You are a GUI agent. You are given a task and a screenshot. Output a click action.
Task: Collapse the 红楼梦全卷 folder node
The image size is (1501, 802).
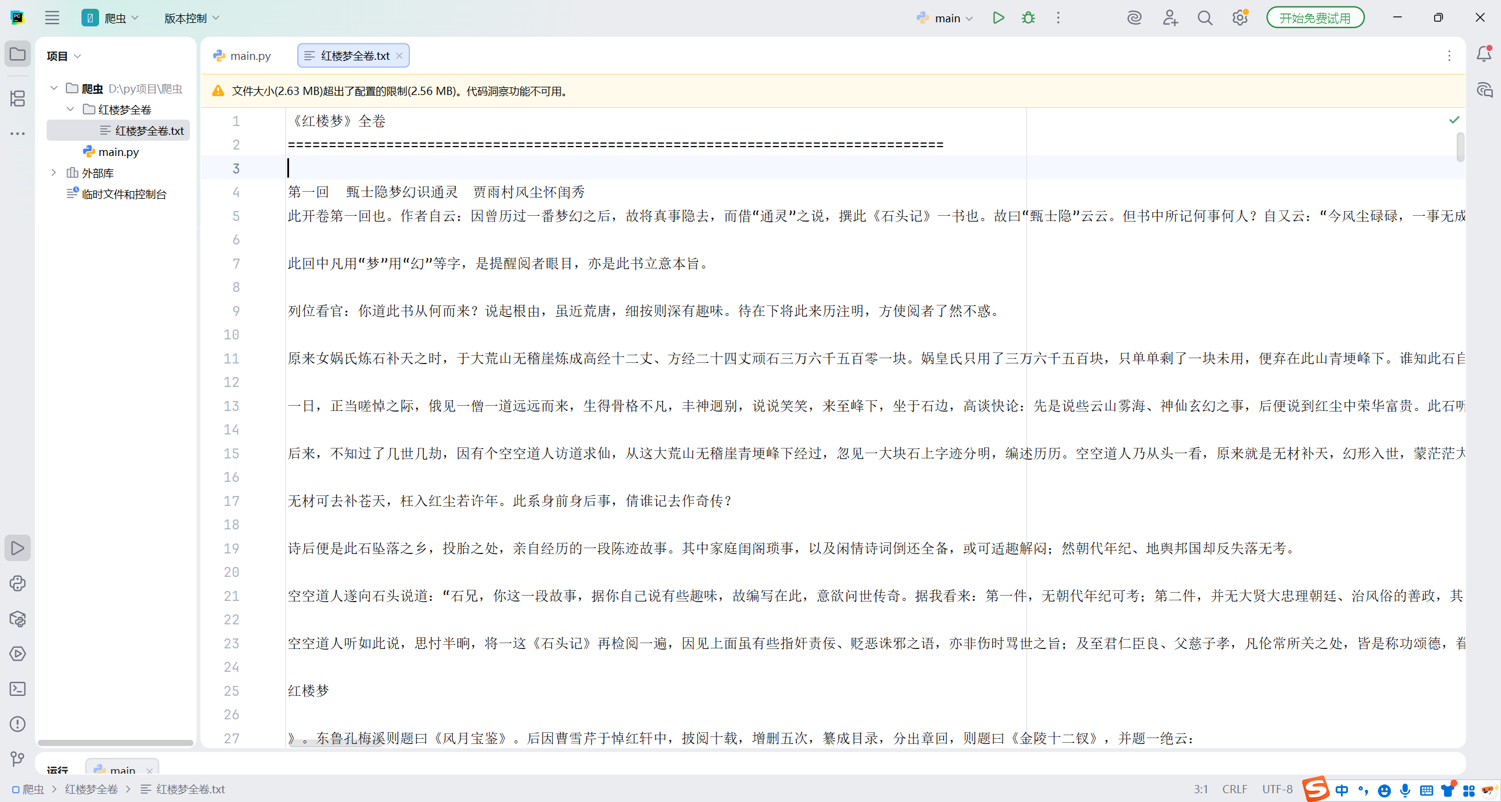point(70,109)
